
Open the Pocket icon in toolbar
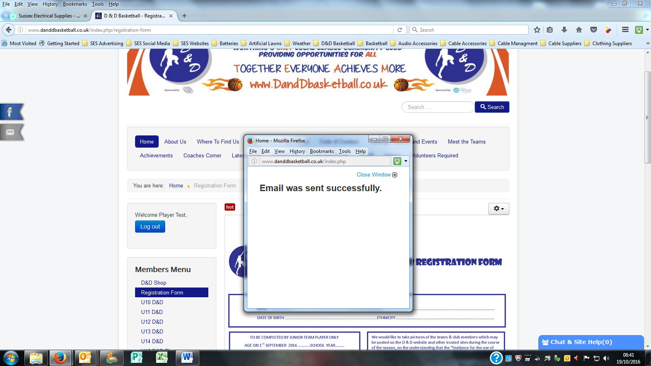(594, 30)
